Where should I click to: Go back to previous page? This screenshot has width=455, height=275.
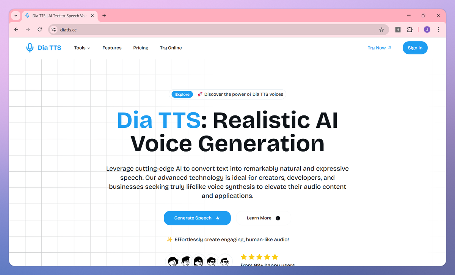click(16, 30)
